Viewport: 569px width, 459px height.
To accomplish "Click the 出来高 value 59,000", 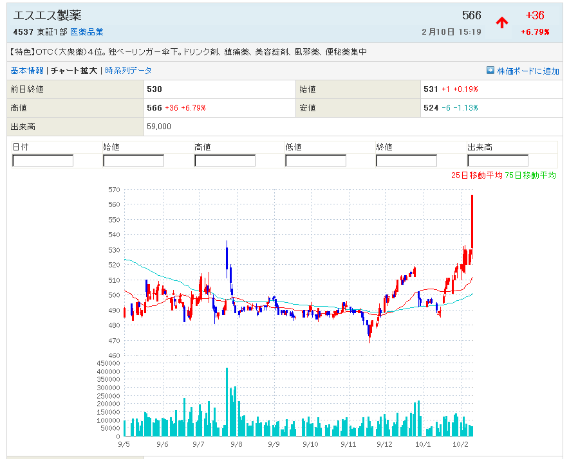I will [x=159, y=127].
